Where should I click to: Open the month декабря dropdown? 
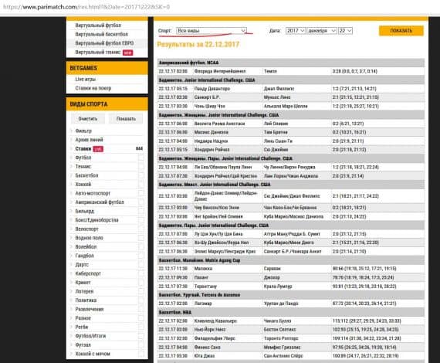[x=322, y=31]
